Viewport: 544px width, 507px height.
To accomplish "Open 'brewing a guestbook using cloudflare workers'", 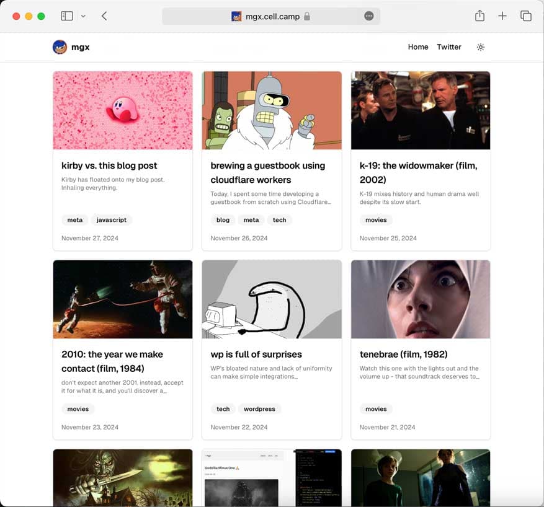I will tap(267, 174).
